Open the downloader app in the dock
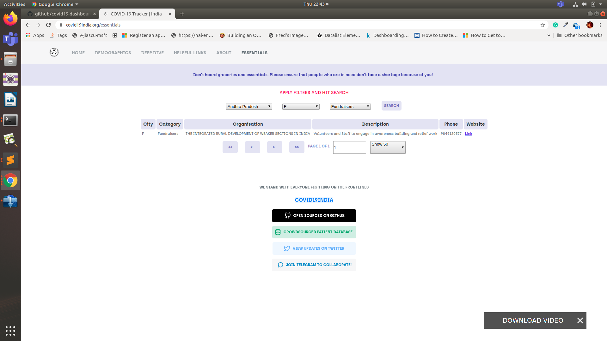 [10, 201]
